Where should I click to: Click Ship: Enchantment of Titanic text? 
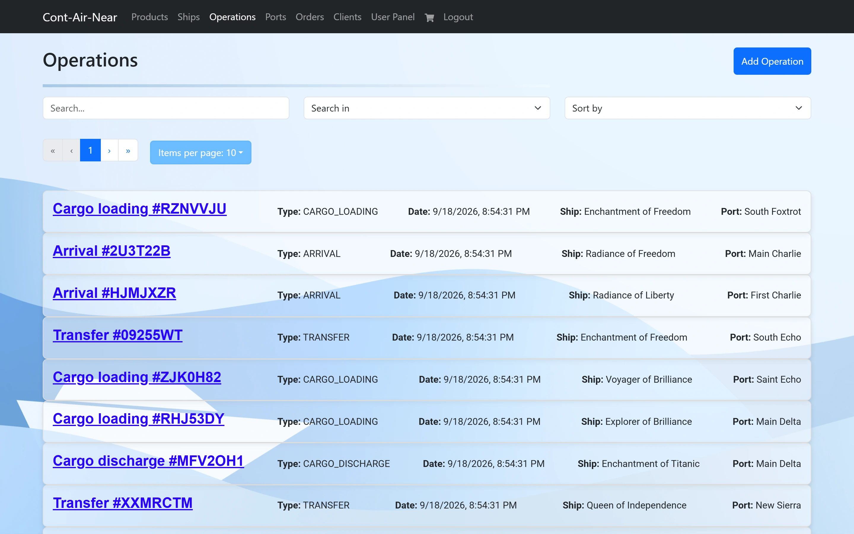(x=638, y=464)
